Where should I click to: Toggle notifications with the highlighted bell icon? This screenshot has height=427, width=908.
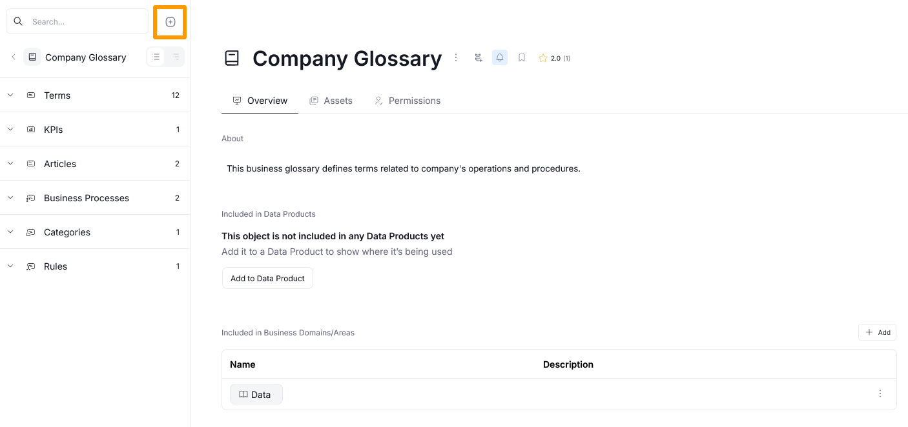499,57
